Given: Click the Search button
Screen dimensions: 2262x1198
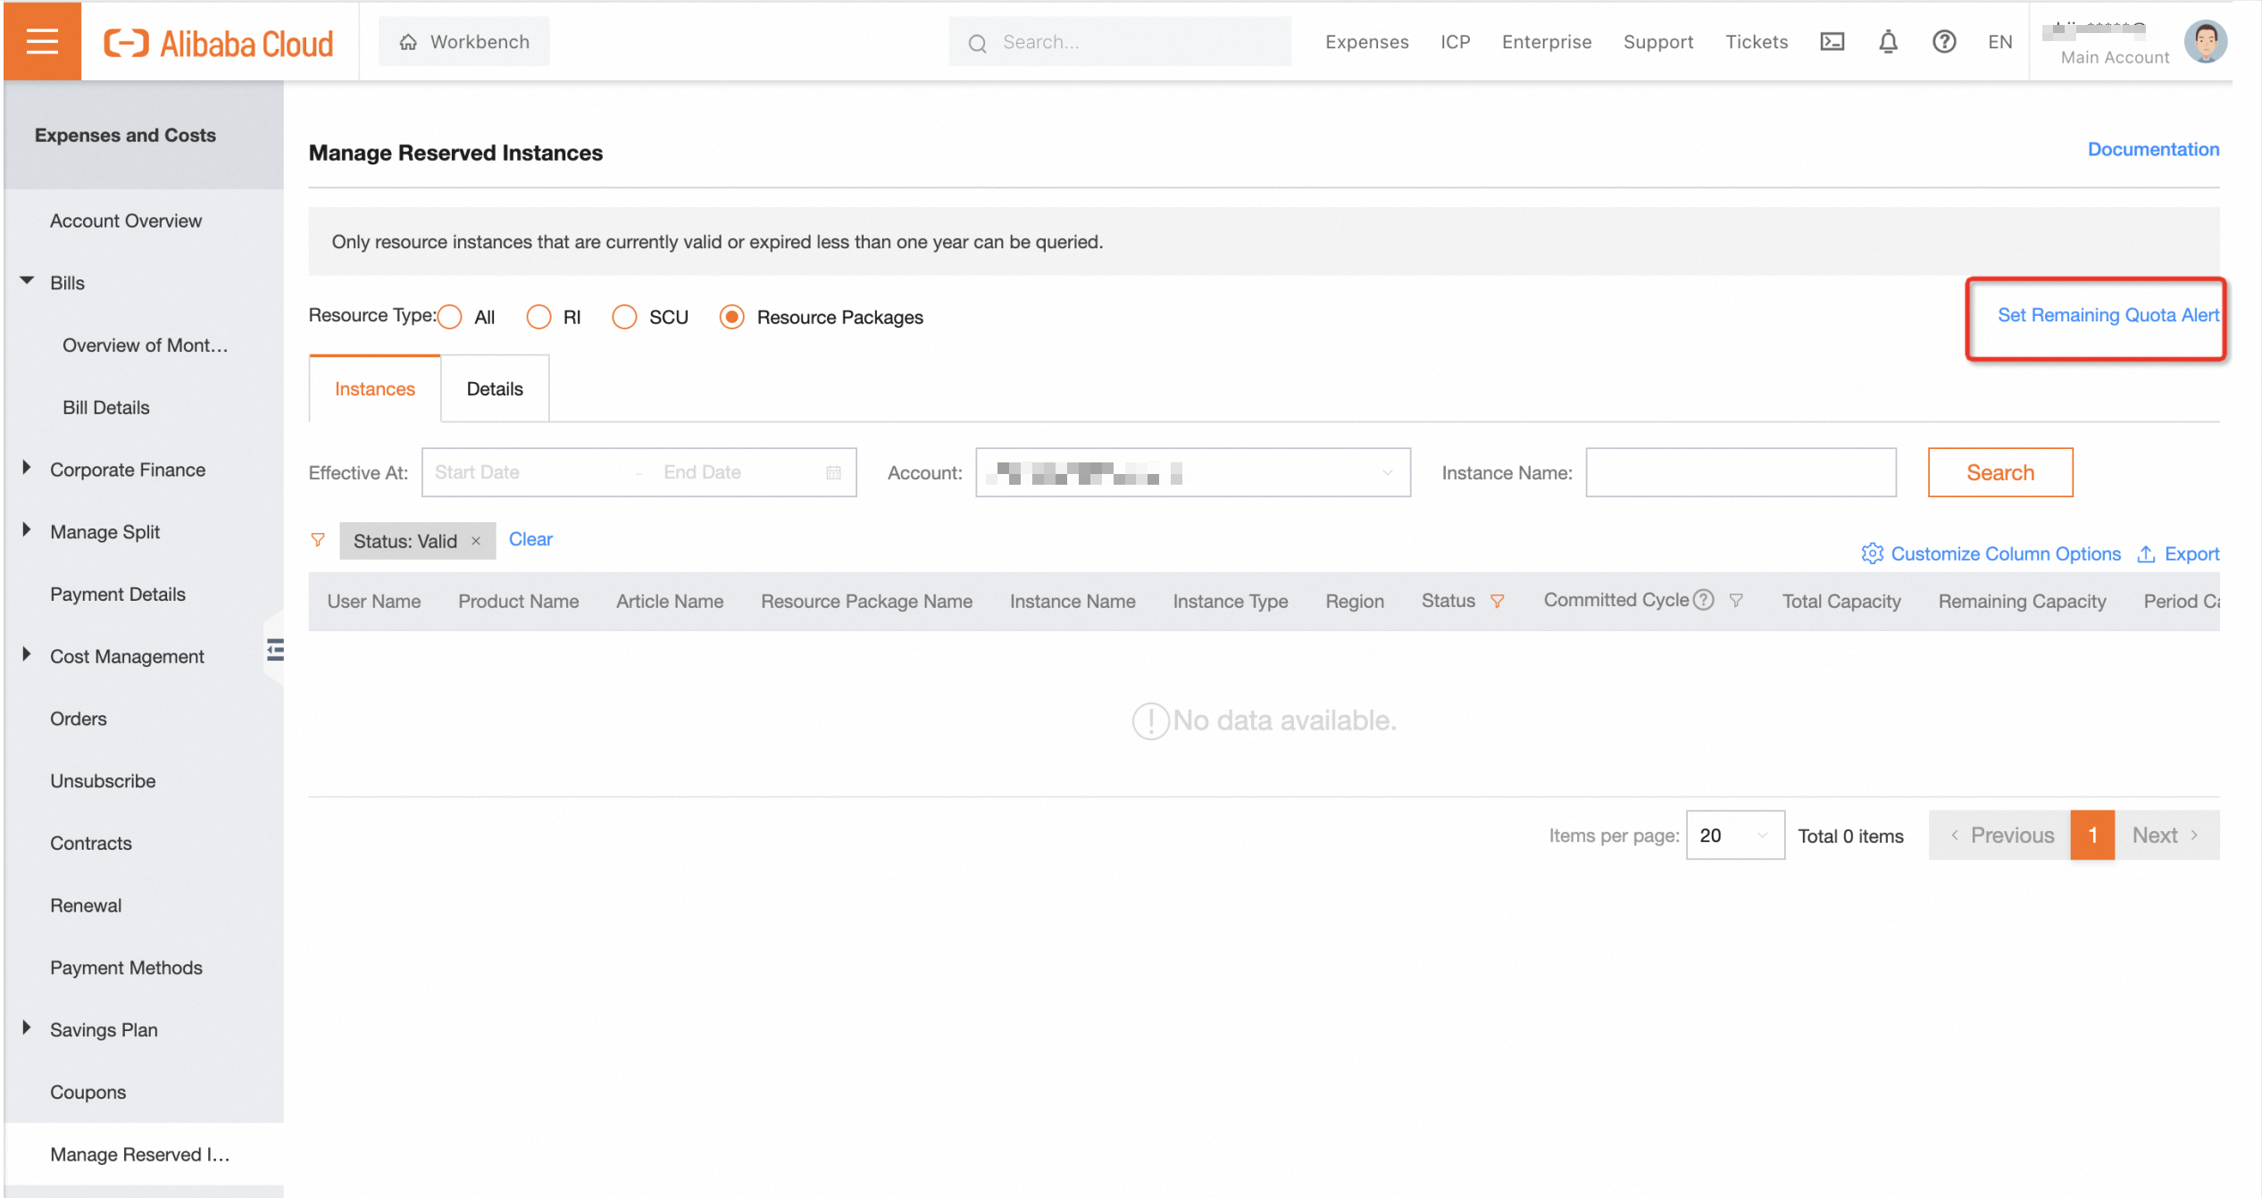Looking at the screenshot, I should tap(1999, 472).
